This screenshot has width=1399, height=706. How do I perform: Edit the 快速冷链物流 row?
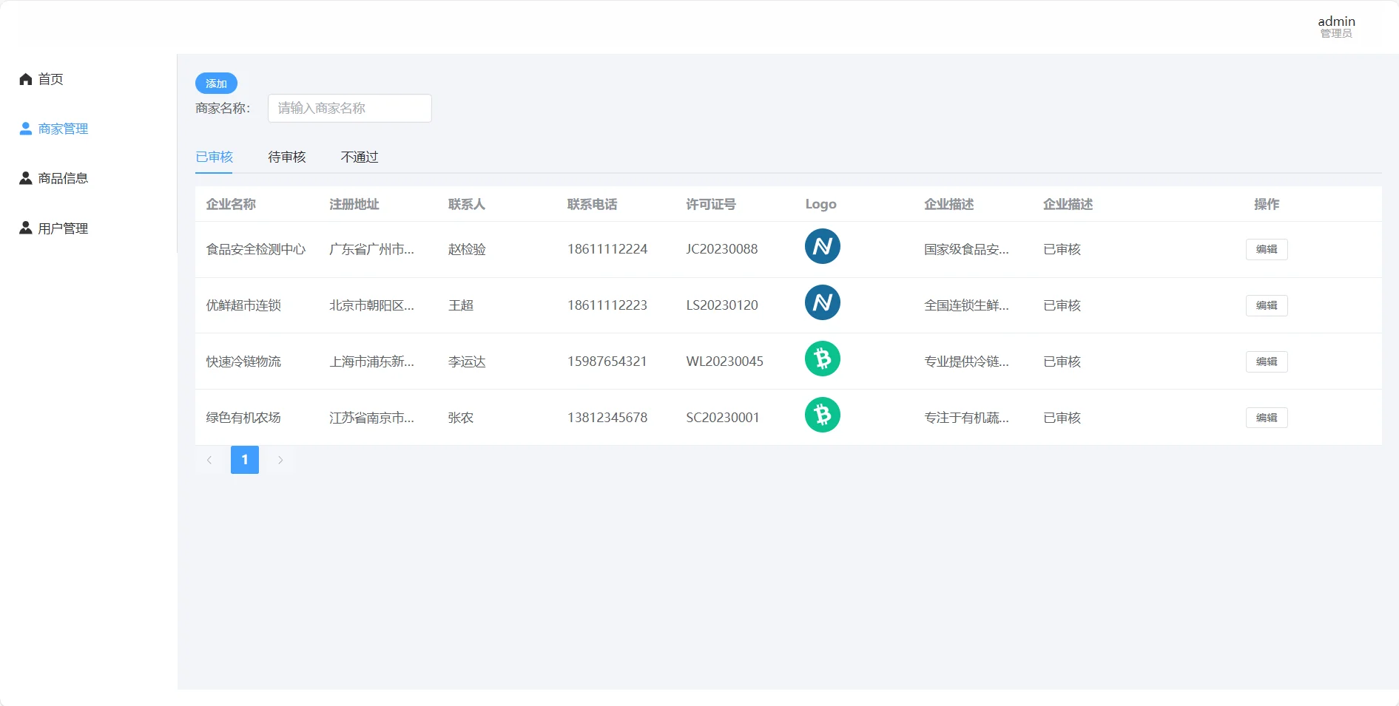1267,362
